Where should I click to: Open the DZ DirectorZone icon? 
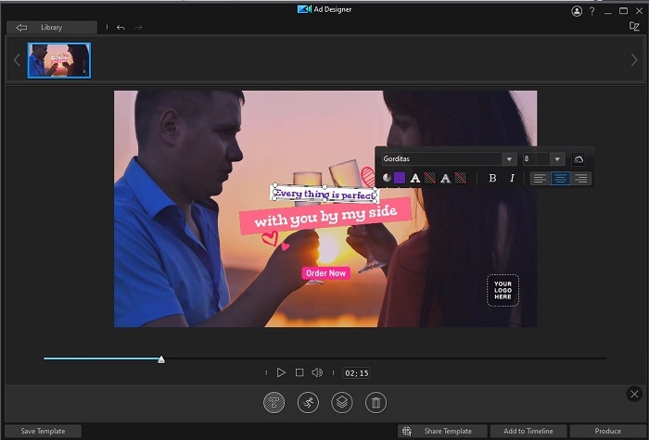click(634, 27)
